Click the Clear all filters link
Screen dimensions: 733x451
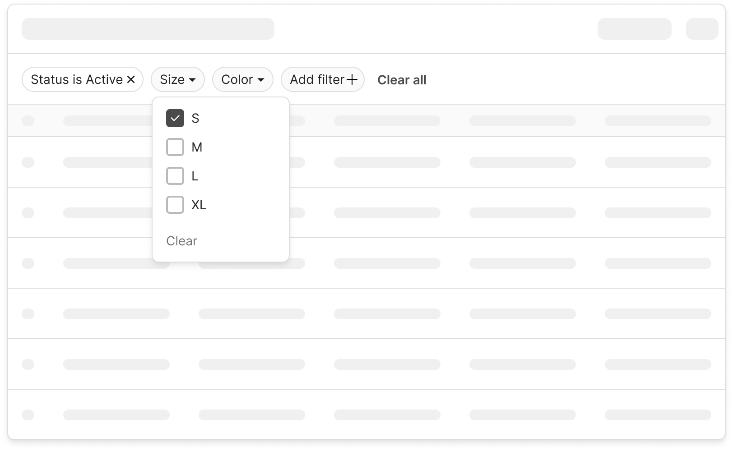click(x=402, y=80)
